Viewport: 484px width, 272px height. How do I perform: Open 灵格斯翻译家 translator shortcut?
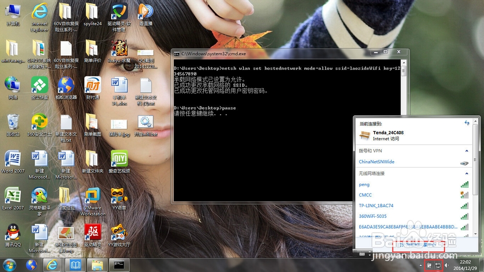coord(40,202)
